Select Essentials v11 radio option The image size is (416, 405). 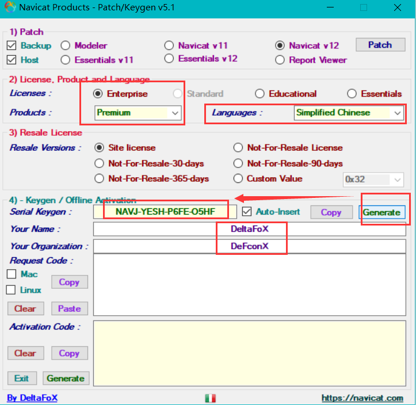tap(65, 60)
